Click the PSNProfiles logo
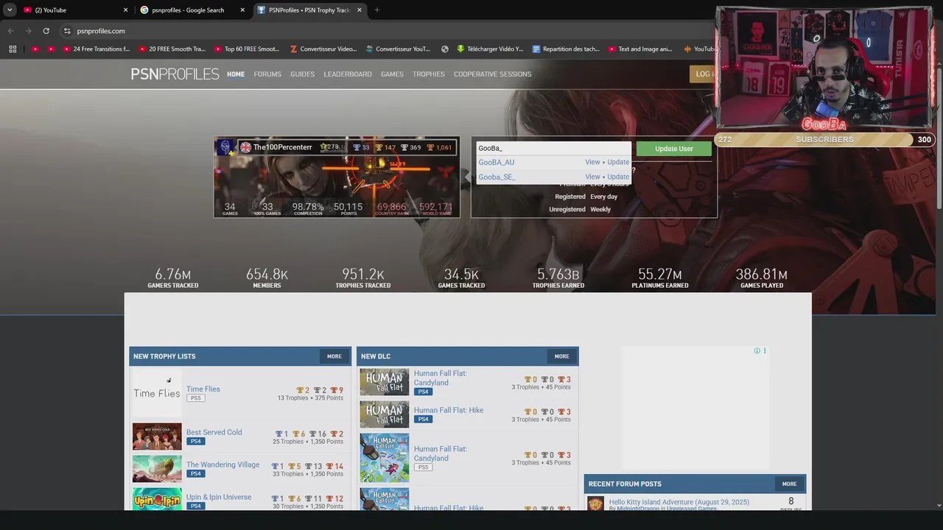 175,74
